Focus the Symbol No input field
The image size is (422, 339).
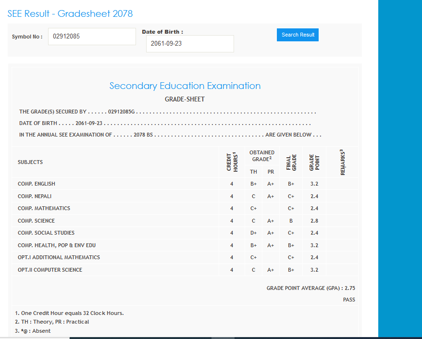[x=92, y=37]
